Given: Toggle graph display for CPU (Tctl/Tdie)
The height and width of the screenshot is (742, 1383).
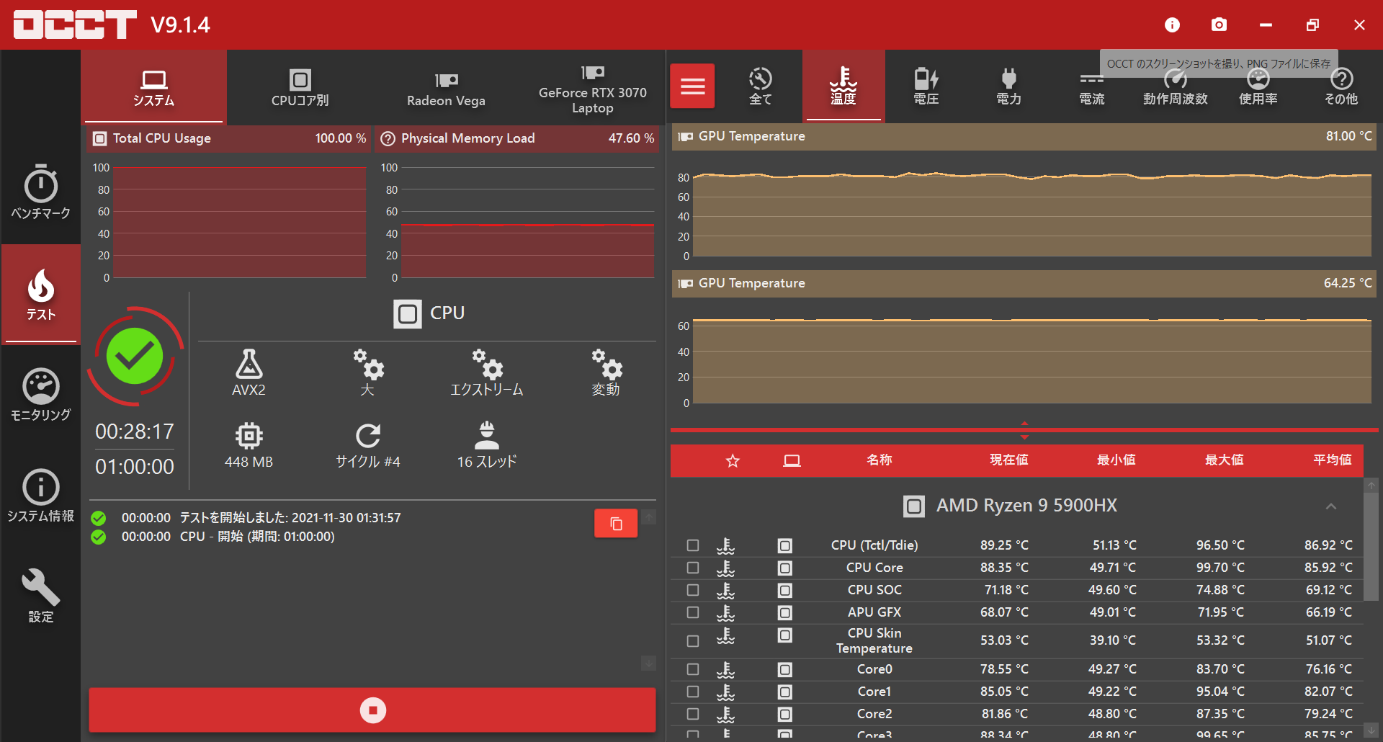Looking at the screenshot, I should (x=725, y=545).
